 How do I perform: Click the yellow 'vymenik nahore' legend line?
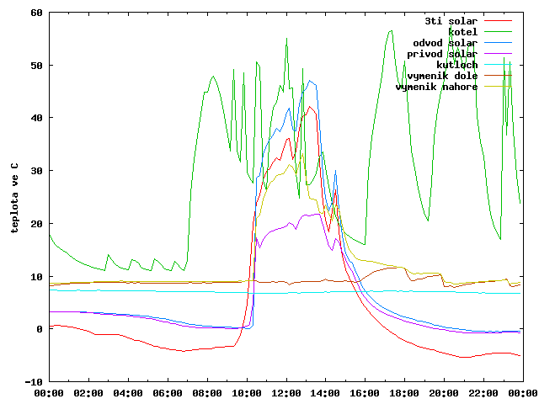point(498,87)
